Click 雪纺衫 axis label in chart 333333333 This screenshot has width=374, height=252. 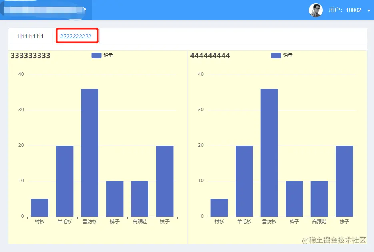pyautogui.click(x=90, y=222)
